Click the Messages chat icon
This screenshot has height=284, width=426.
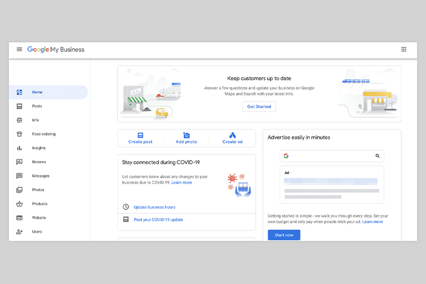point(19,176)
